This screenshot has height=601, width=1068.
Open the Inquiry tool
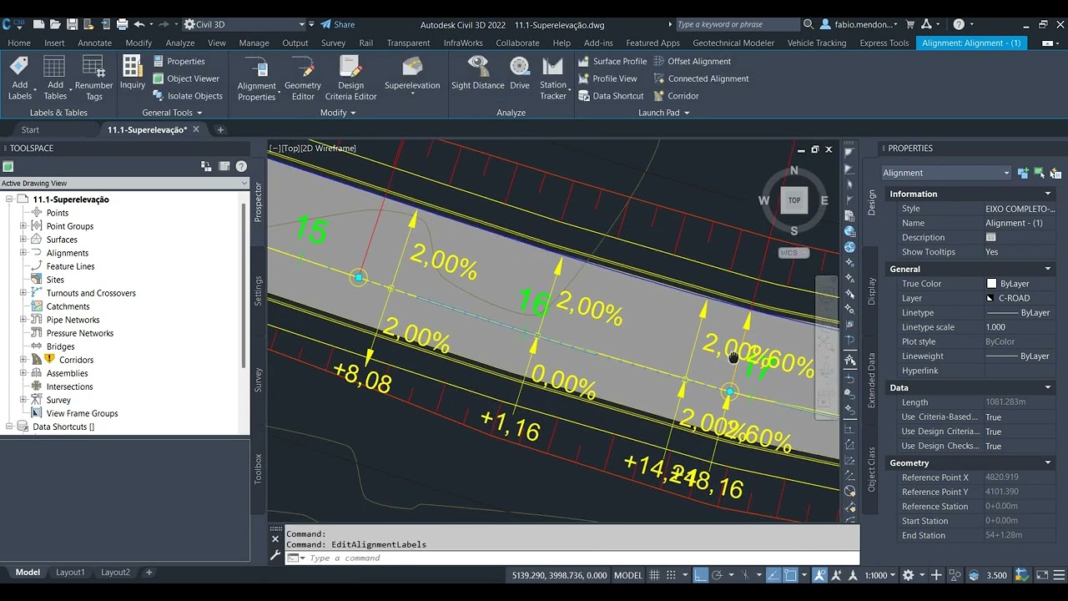[x=132, y=72]
